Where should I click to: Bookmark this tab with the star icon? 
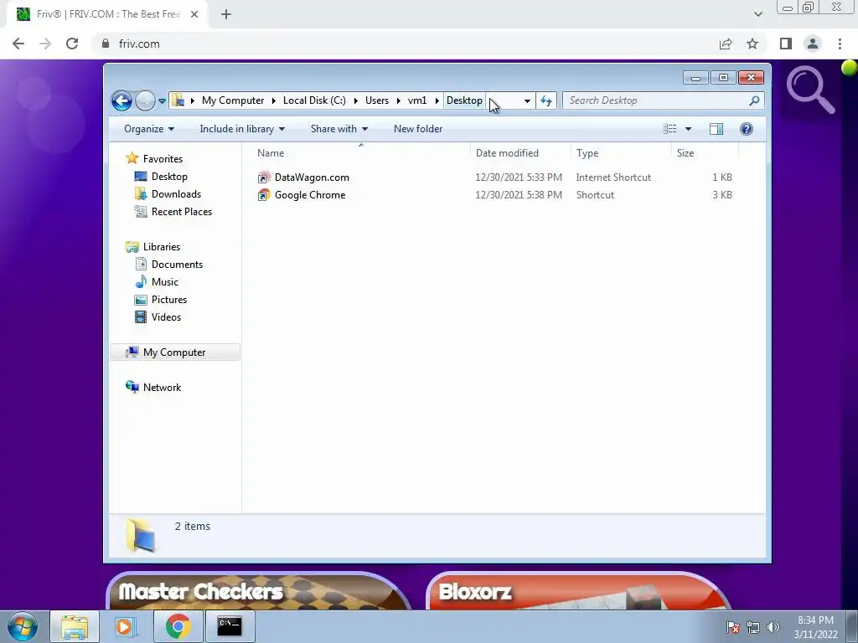click(752, 44)
